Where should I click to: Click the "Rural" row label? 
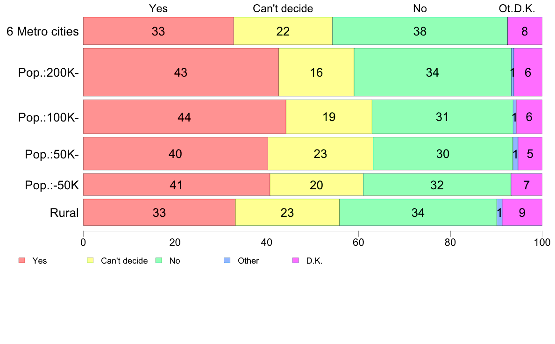[64, 213]
